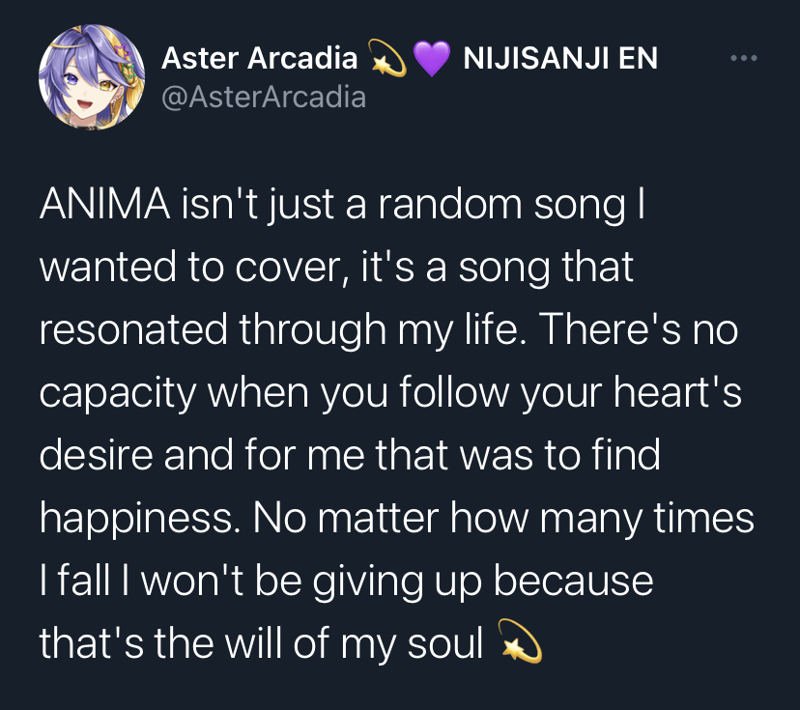The image size is (800, 710).
Task: Click Aster Arcadia's profile avatar
Action: pyautogui.click(x=92, y=76)
